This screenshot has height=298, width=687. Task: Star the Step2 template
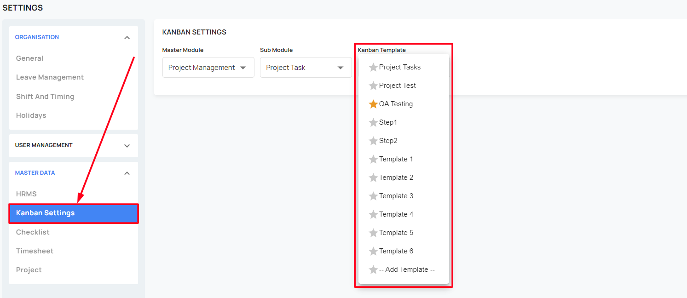[373, 141]
